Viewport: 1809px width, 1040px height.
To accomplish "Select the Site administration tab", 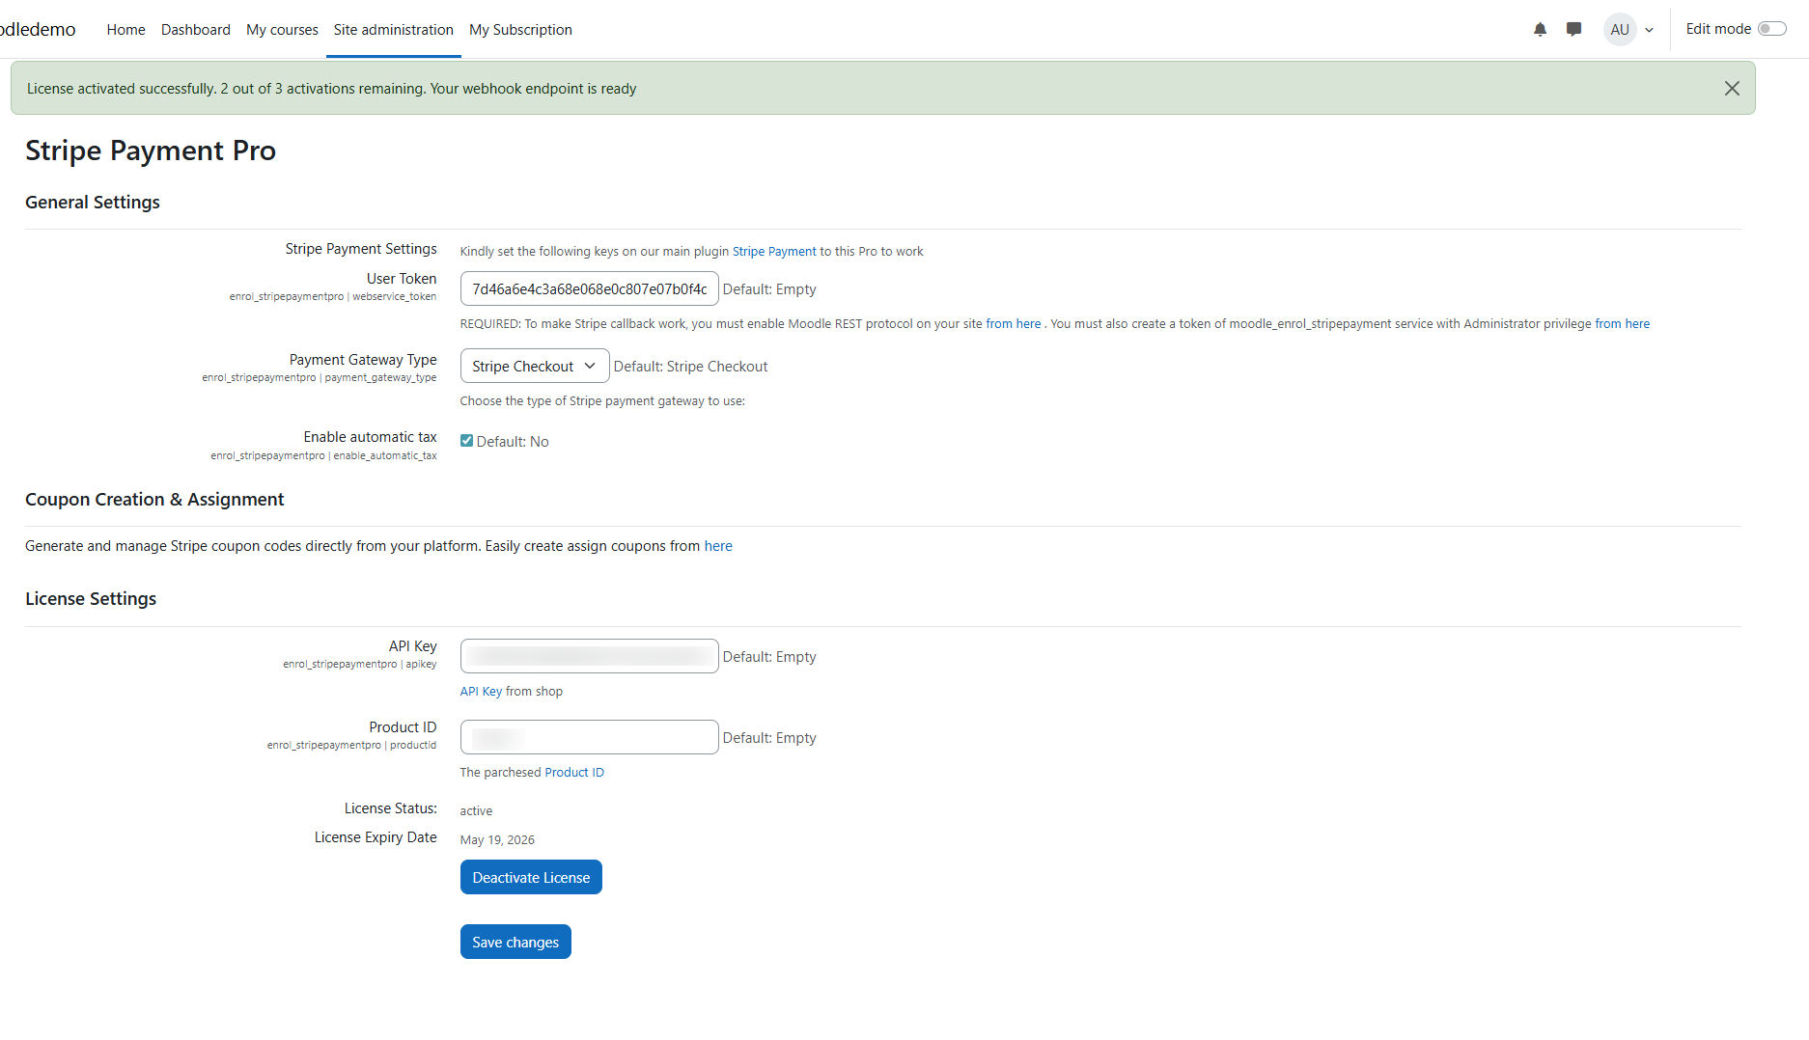I will [x=393, y=30].
